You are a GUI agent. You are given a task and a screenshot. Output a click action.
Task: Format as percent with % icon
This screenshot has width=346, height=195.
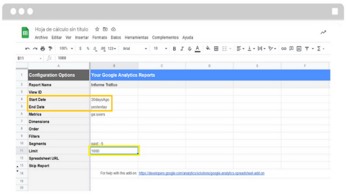pos(88,48)
